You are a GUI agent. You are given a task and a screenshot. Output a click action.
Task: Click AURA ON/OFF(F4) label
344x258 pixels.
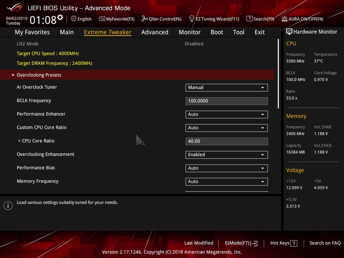pos(306,19)
